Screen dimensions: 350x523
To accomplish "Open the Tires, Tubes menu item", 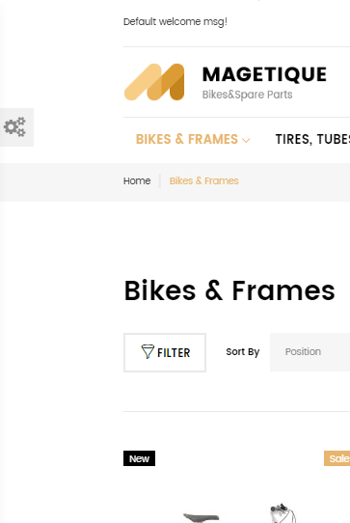I will click(312, 139).
